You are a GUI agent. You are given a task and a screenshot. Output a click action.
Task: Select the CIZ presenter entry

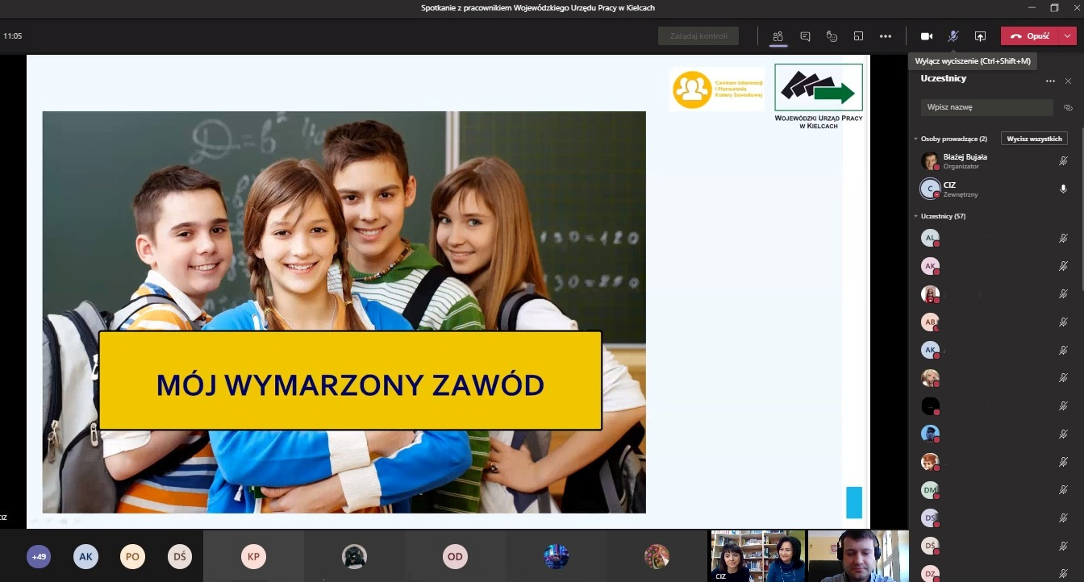[949, 189]
